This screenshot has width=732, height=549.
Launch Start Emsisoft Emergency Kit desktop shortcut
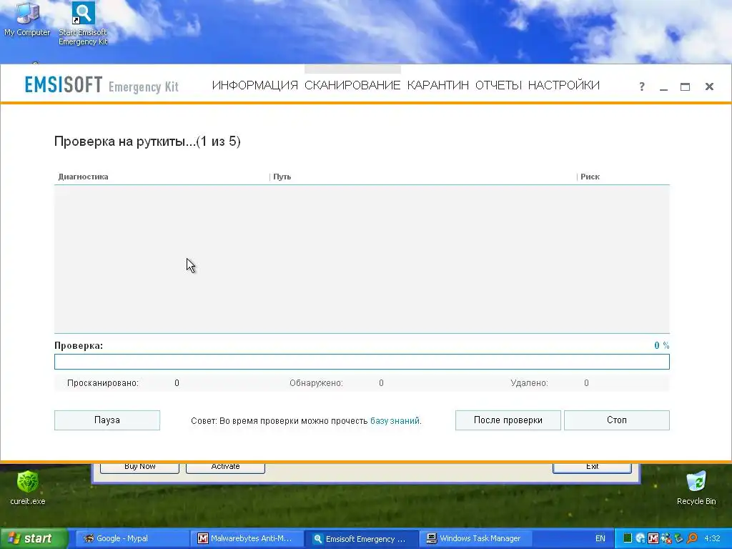click(83, 24)
